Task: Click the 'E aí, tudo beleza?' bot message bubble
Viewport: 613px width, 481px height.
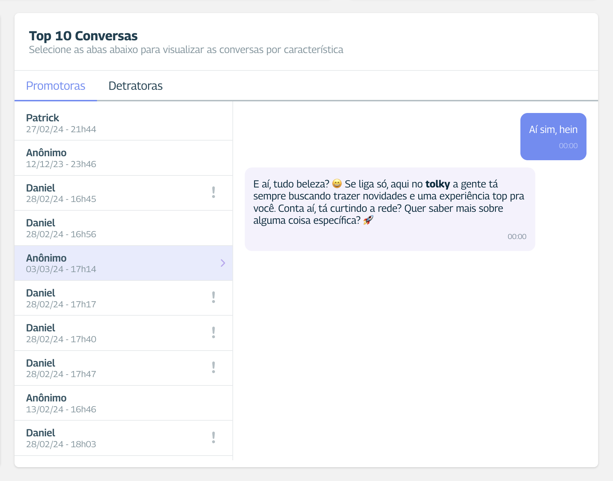Action: click(390, 209)
